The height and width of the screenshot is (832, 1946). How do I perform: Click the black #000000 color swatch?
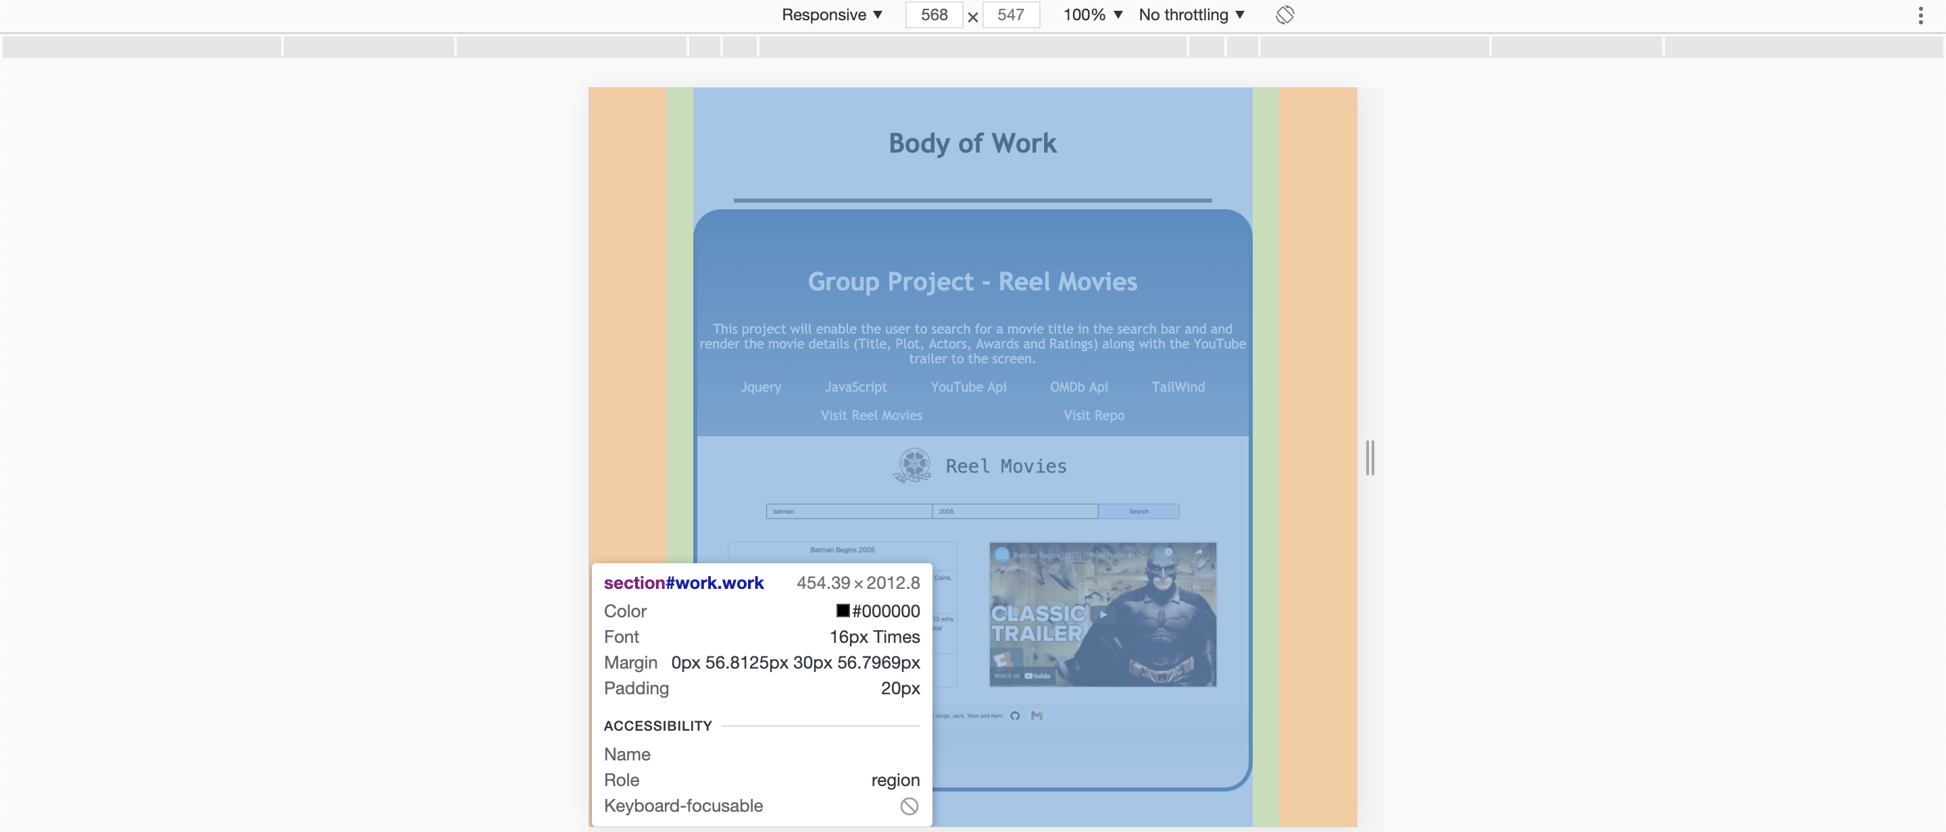click(843, 610)
